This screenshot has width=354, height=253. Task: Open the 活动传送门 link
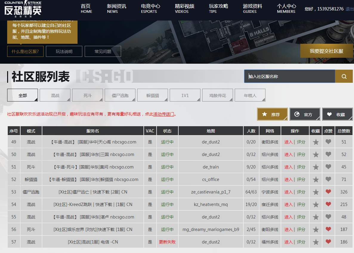click(x=163, y=113)
